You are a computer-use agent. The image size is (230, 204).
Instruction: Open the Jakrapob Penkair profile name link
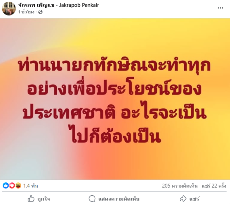tap(59, 5)
